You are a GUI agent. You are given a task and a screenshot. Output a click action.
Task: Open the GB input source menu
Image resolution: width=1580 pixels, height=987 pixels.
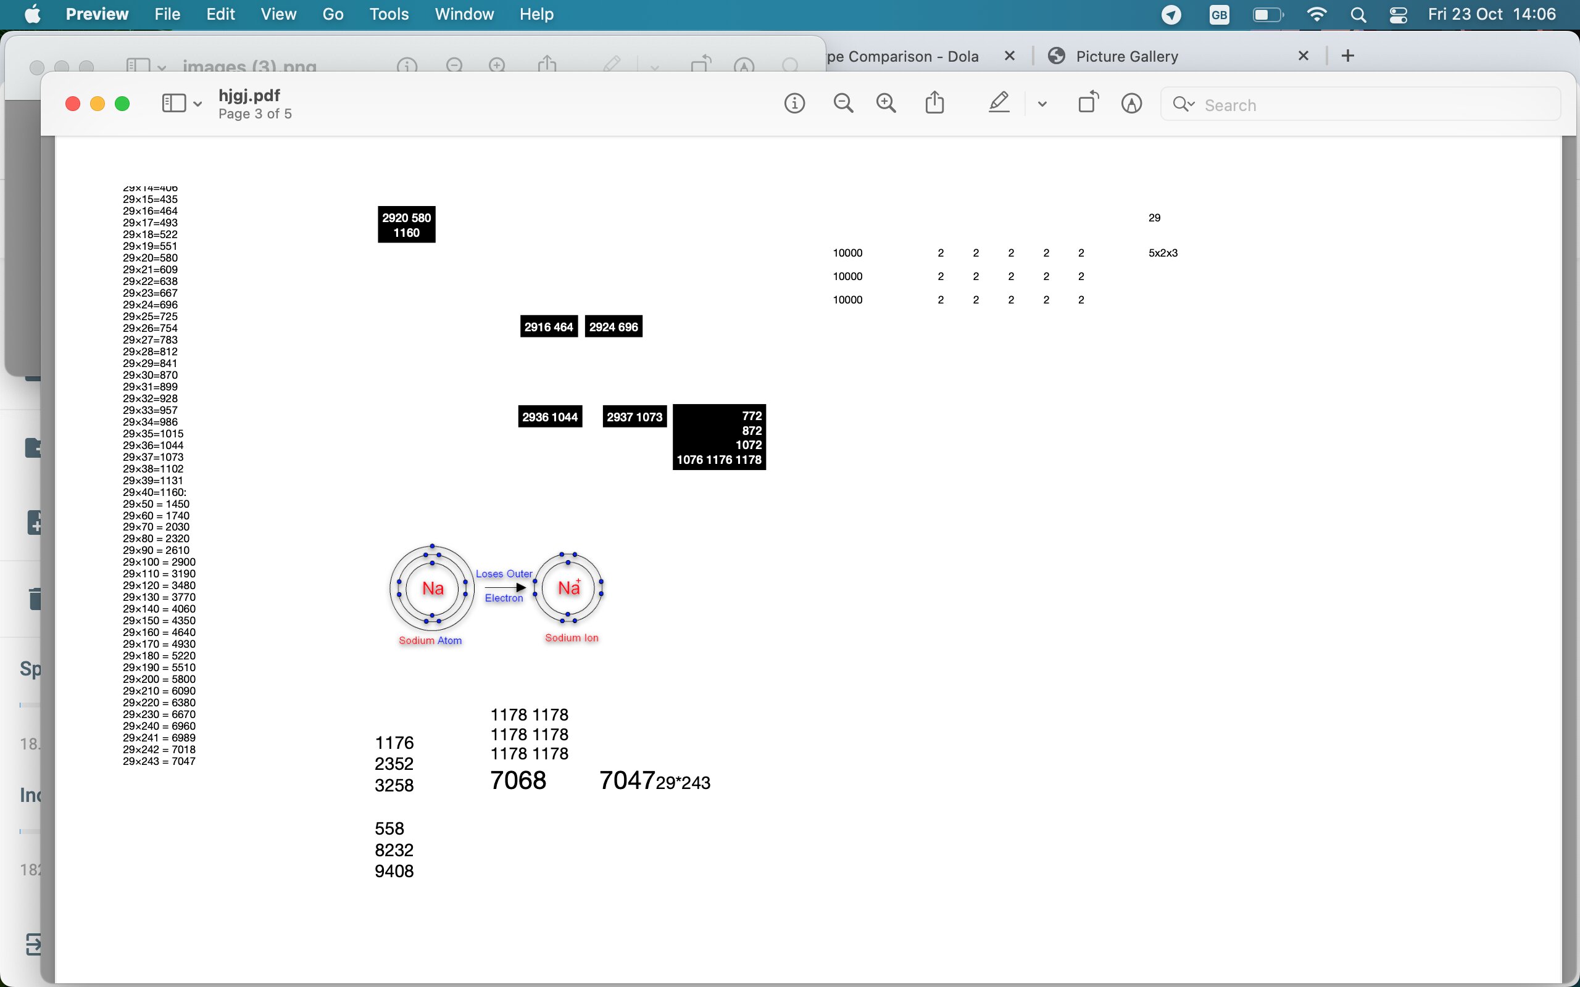[x=1219, y=14]
